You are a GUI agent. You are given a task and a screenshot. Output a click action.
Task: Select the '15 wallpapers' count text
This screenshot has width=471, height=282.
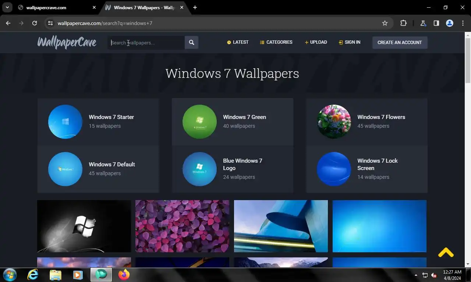[x=105, y=126]
